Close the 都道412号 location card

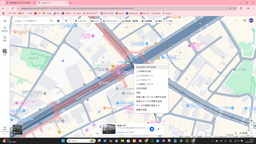coord(163,124)
